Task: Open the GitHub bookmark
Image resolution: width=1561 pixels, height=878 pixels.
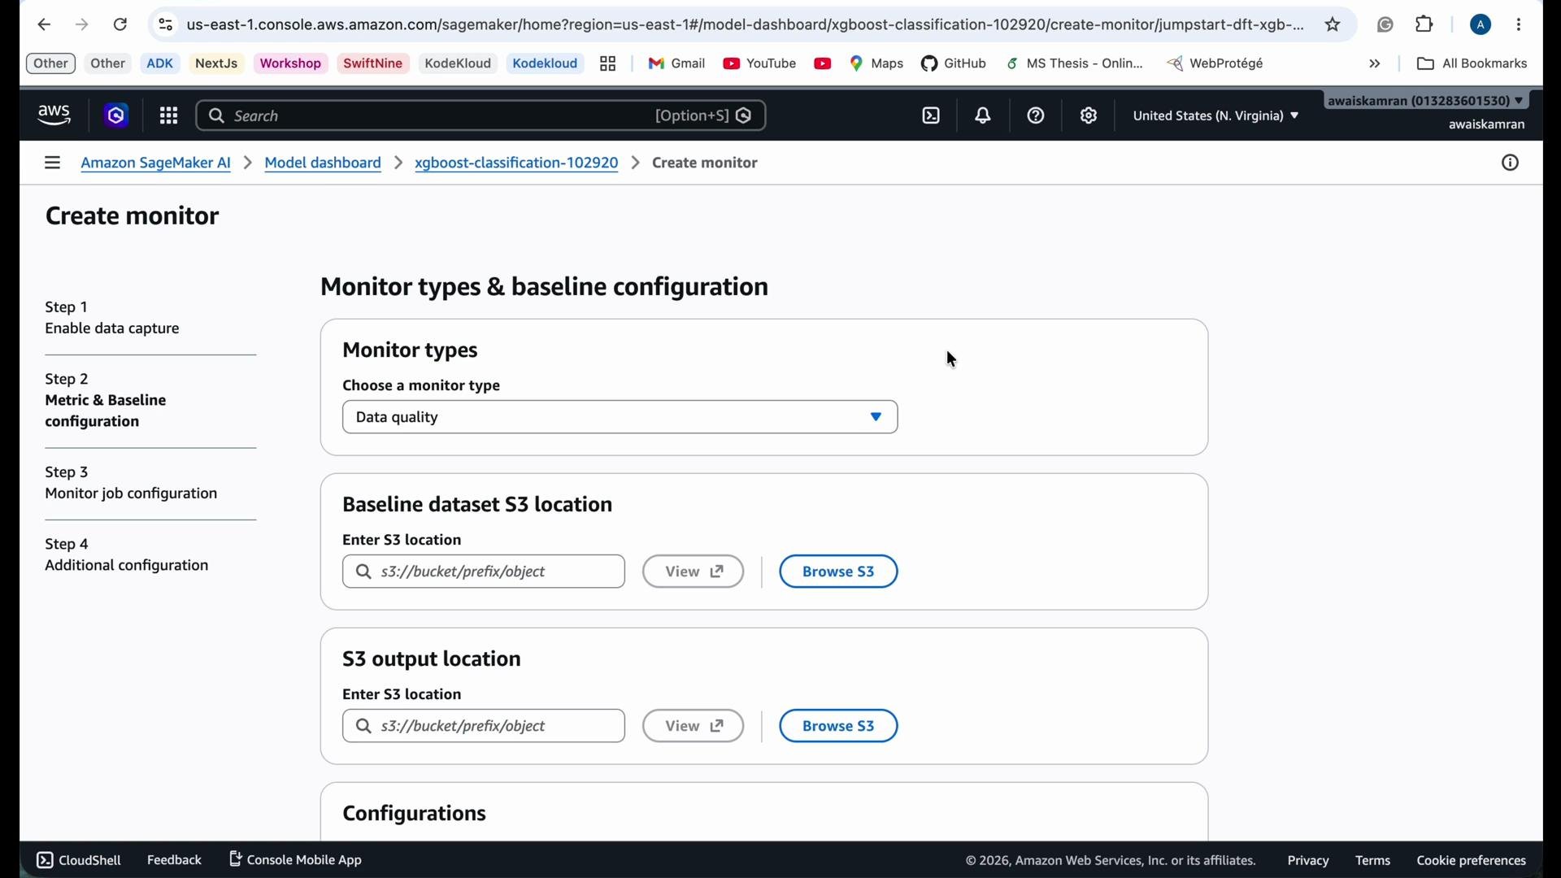Action: 954,63
